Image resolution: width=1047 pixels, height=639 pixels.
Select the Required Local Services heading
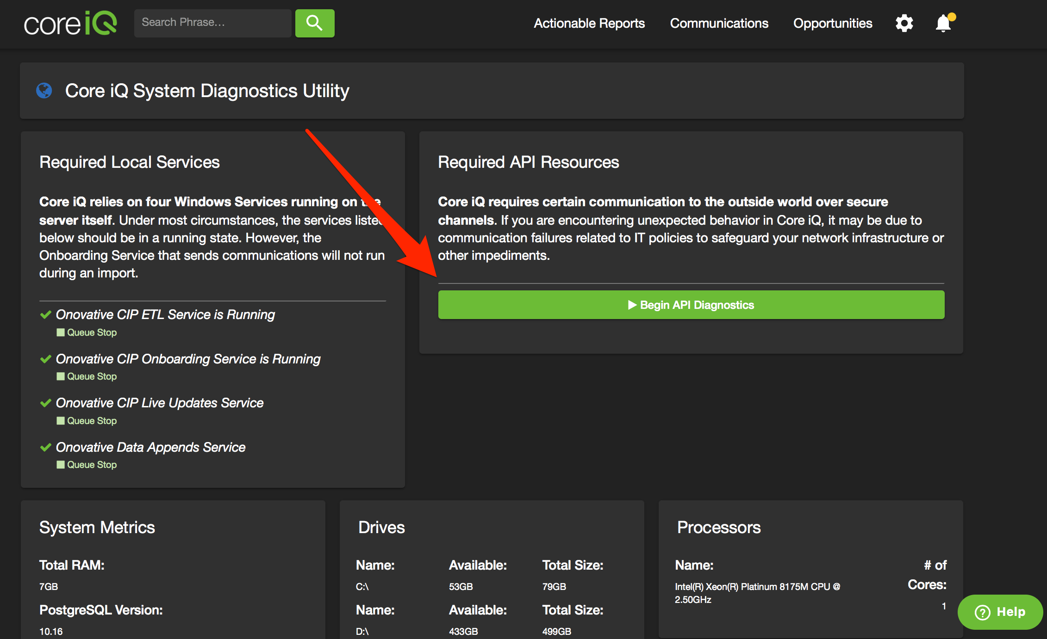click(130, 162)
